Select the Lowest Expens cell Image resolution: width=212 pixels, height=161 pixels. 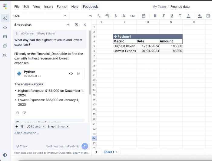click(125, 51)
